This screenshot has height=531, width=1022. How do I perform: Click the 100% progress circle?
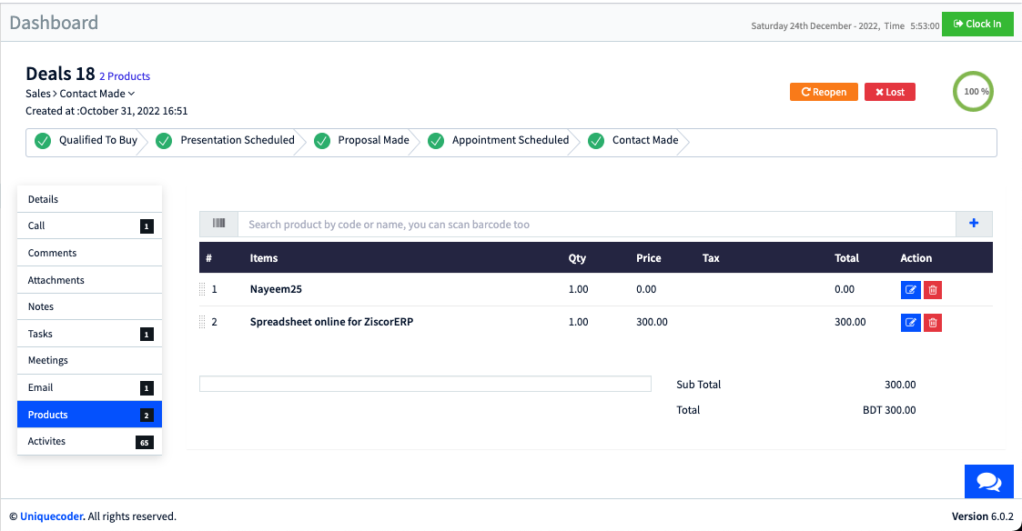[972, 92]
